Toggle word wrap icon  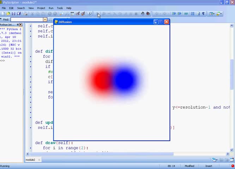[x=198, y=14]
